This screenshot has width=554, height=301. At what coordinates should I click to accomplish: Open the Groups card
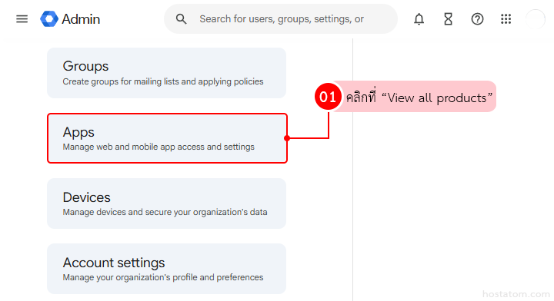[166, 73]
